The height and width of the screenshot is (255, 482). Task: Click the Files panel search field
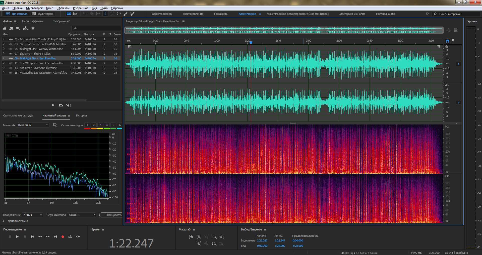96,28
